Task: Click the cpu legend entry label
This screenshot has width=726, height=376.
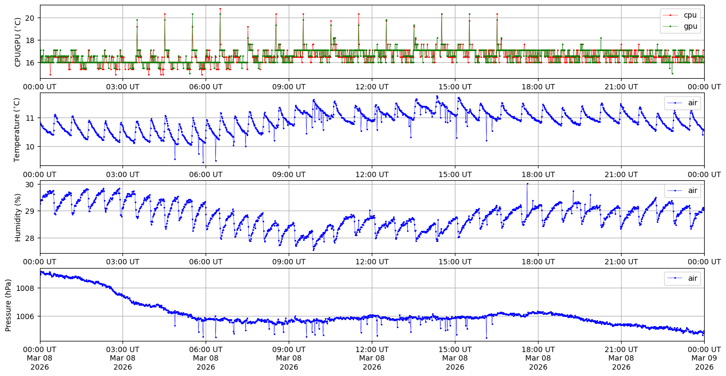Action: pos(690,15)
